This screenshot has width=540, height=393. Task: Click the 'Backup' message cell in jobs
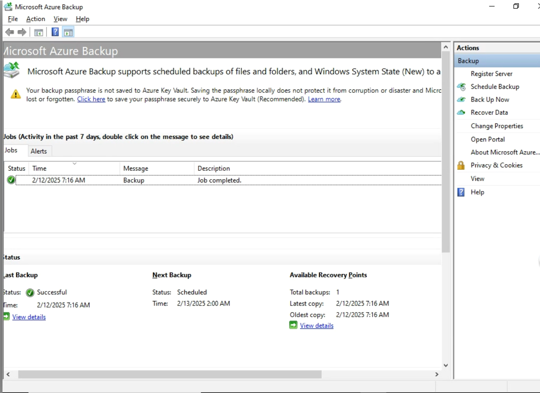coord(134,180)
